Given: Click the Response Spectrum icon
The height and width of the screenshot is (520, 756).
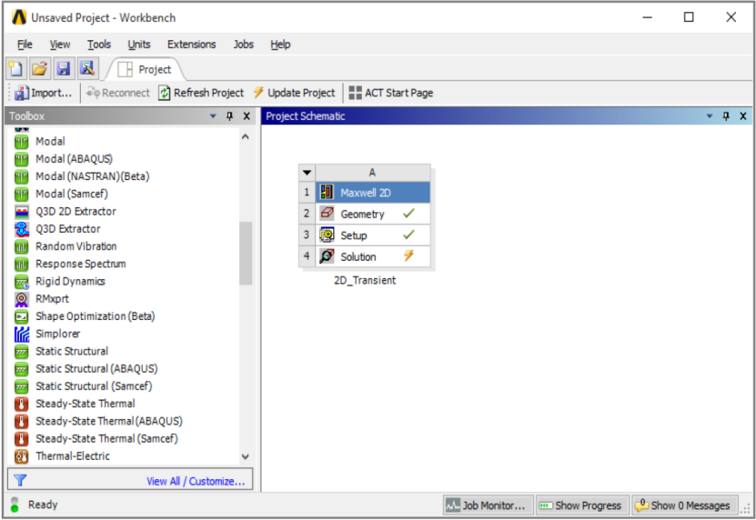Looking at the screenshot, I should (21, 265).
